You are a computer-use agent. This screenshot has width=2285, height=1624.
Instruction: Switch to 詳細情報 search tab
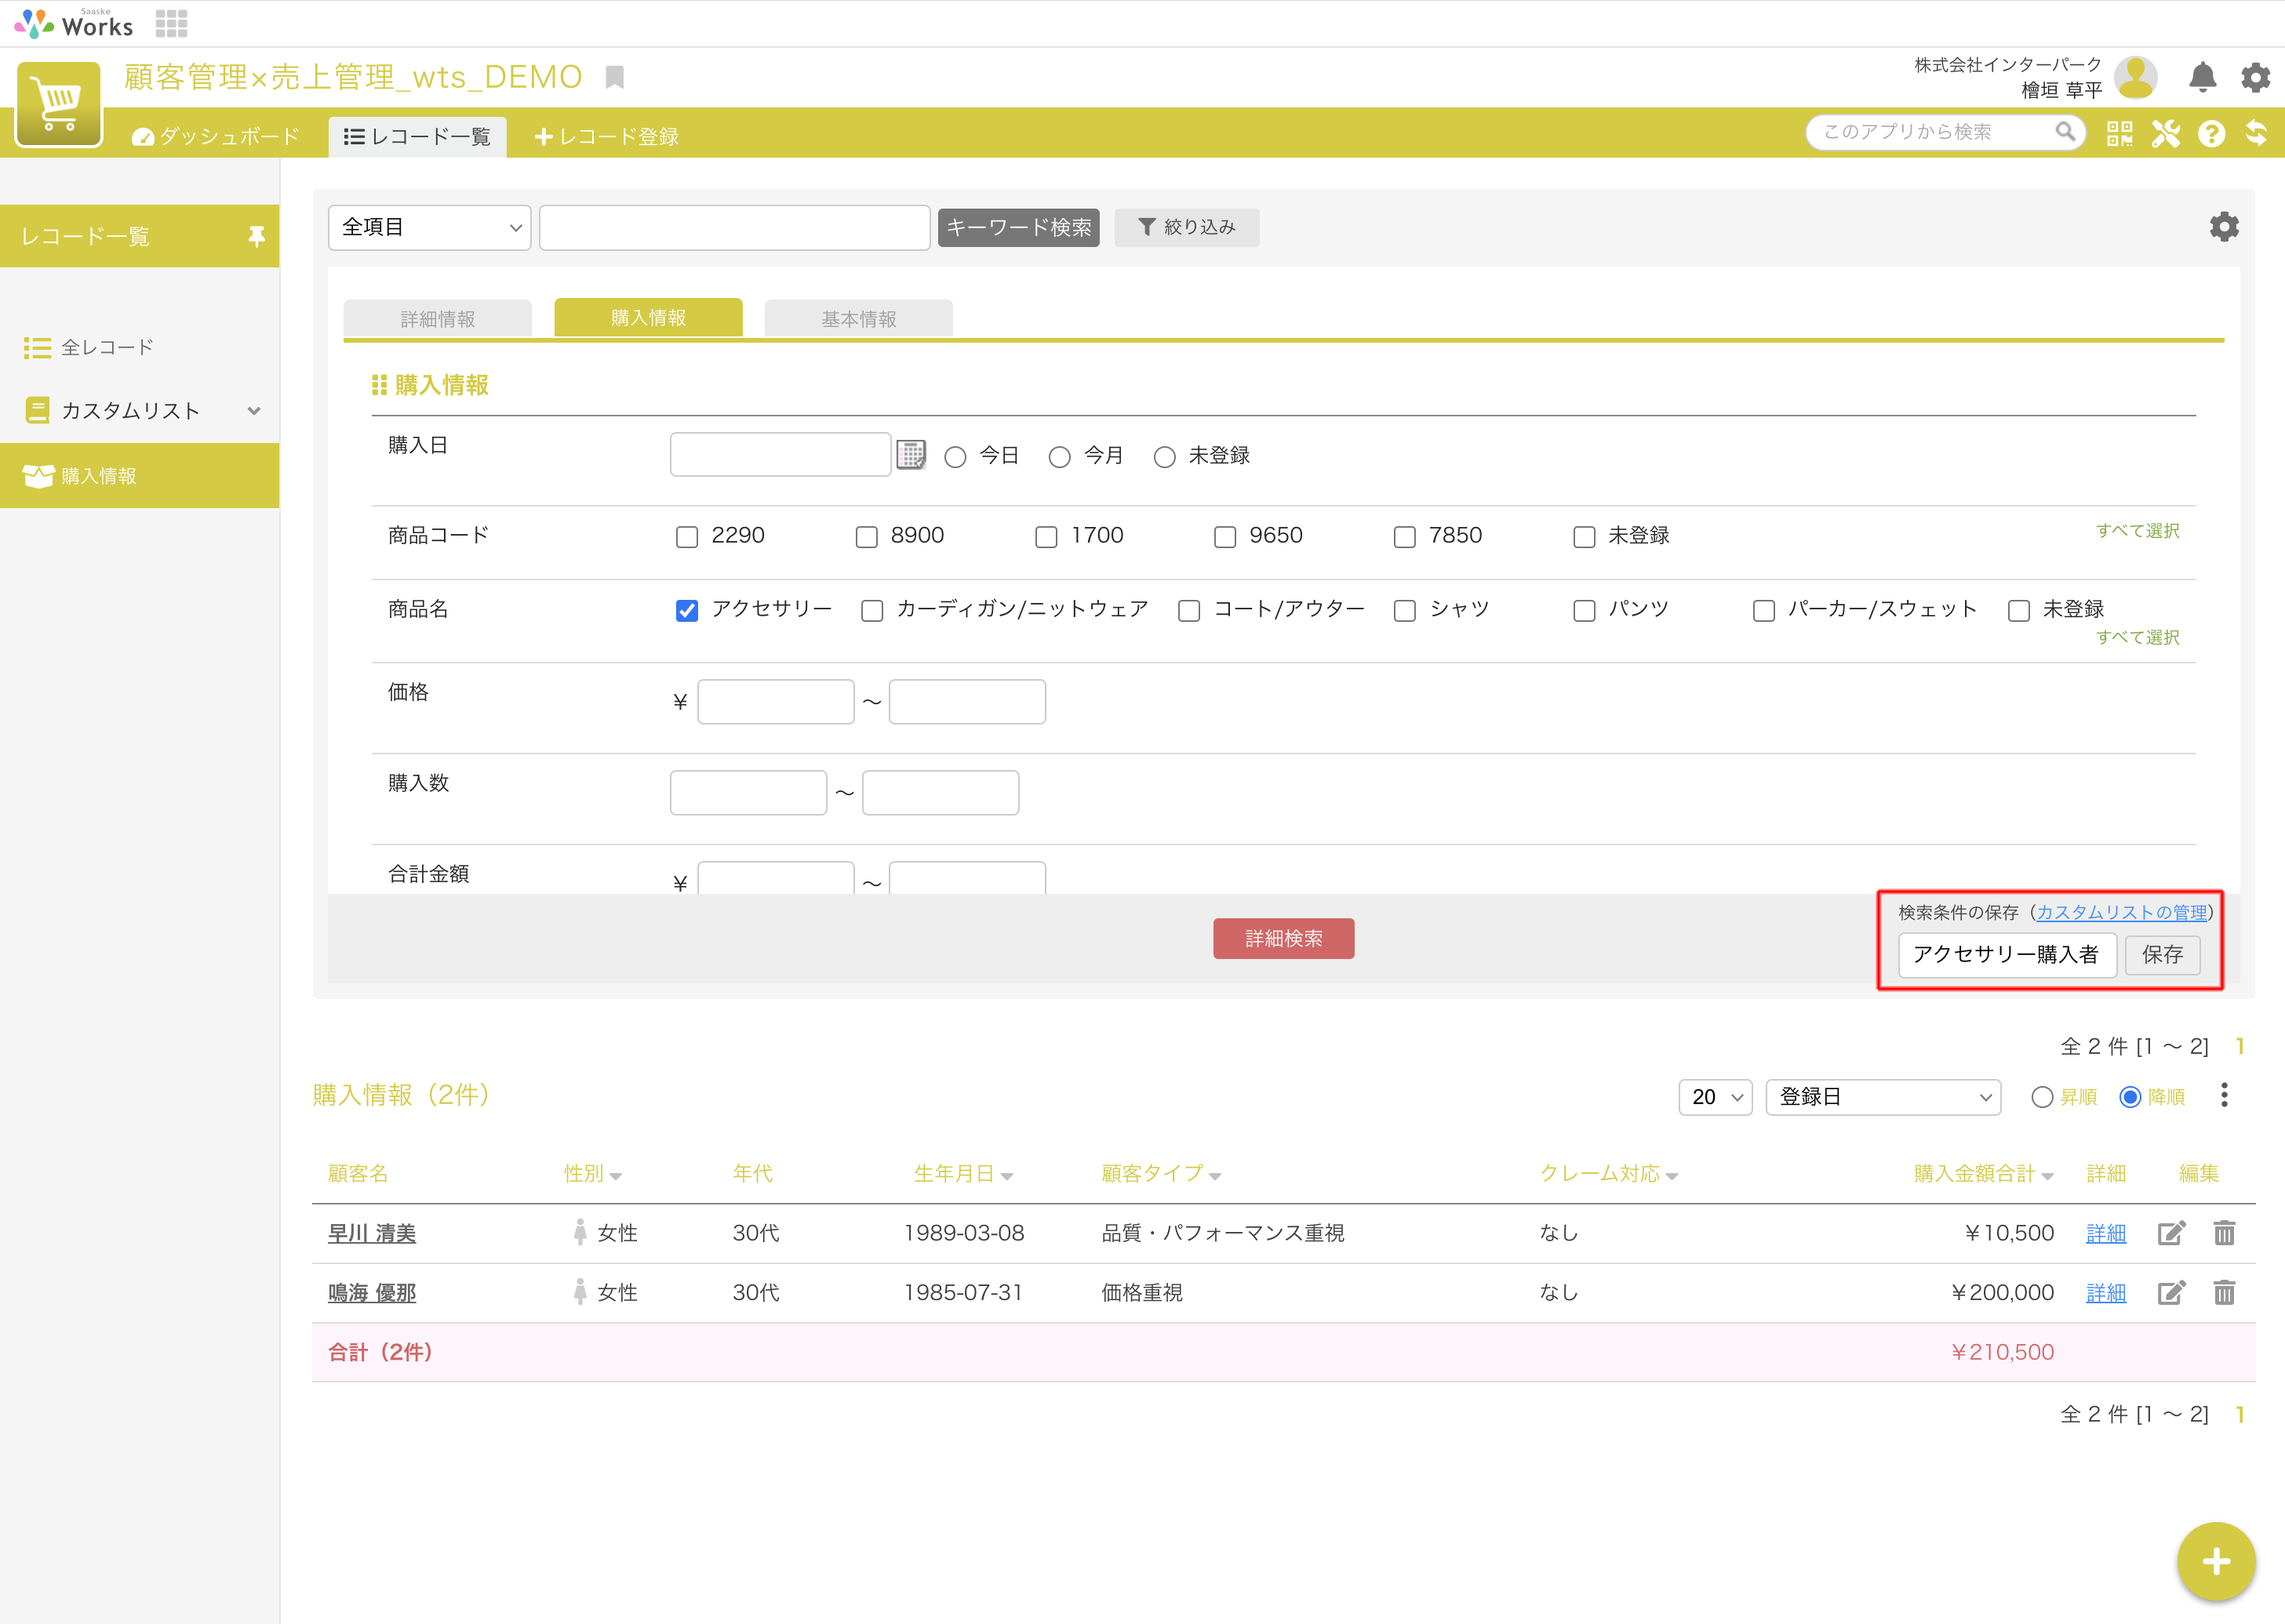(x=437, y=318)
